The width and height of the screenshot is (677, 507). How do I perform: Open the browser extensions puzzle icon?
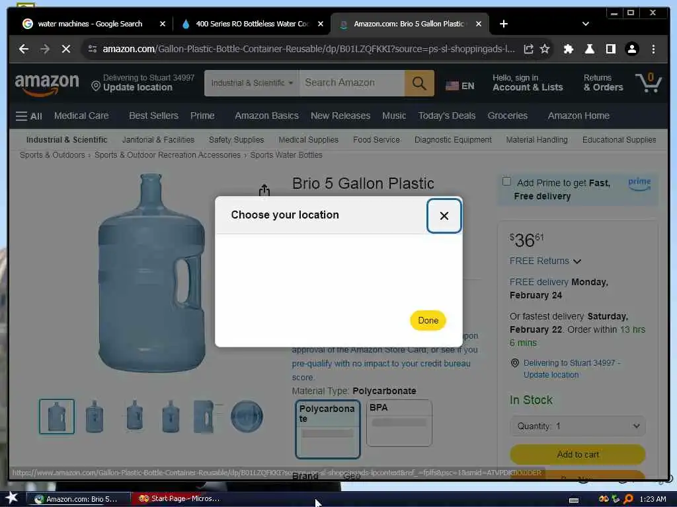(568, 49)
